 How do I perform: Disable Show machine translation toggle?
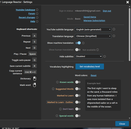coord(78,43)
